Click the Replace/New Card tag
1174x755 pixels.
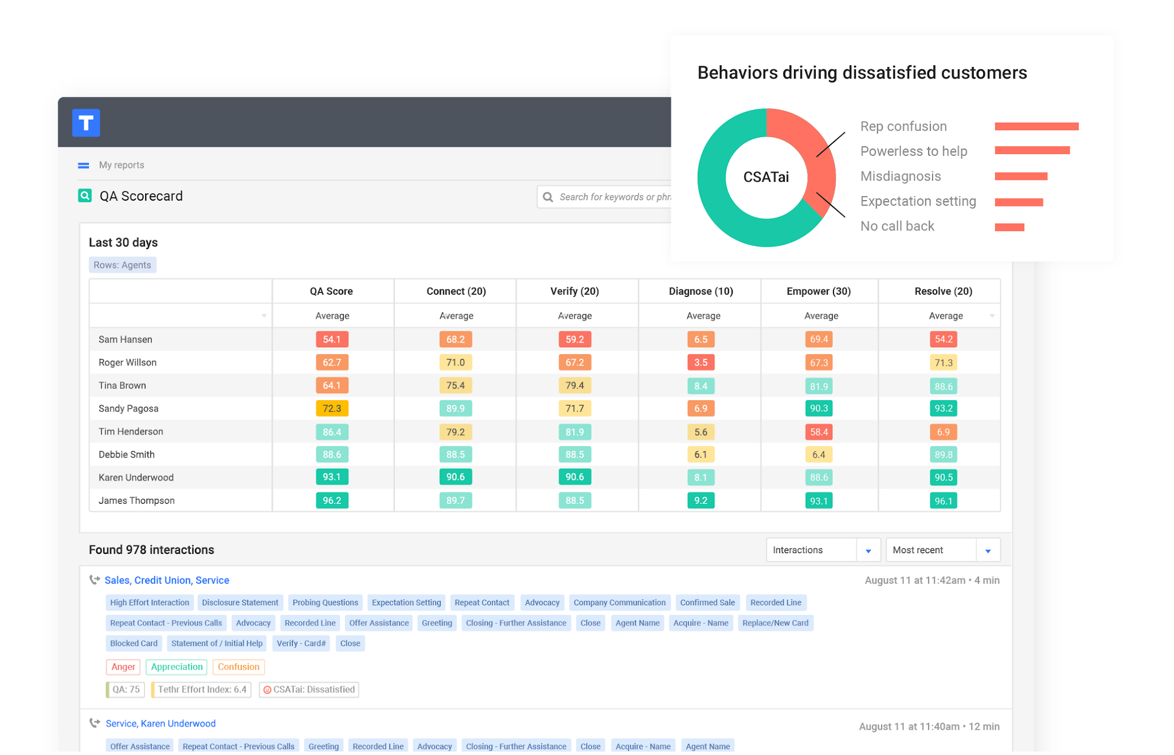pyautogui.click(x=775, y=624)
